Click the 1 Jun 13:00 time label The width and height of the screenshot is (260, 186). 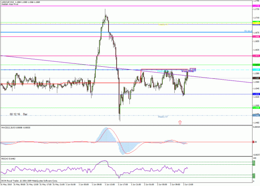coord(110,184)
